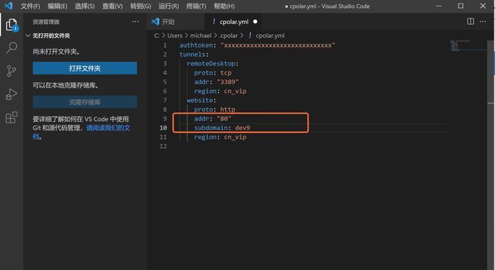This screenshot has width=495, height=270.
Task: Click the tcp value on line 4
Action: pyautogui.click(x=225, y=73)
